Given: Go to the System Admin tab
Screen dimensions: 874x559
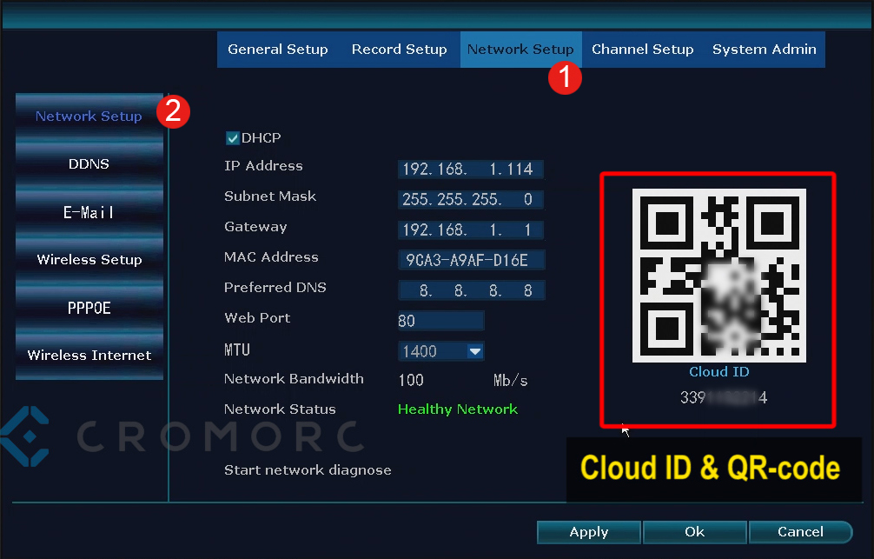Looking at the screenshot, I should (765, 50).
